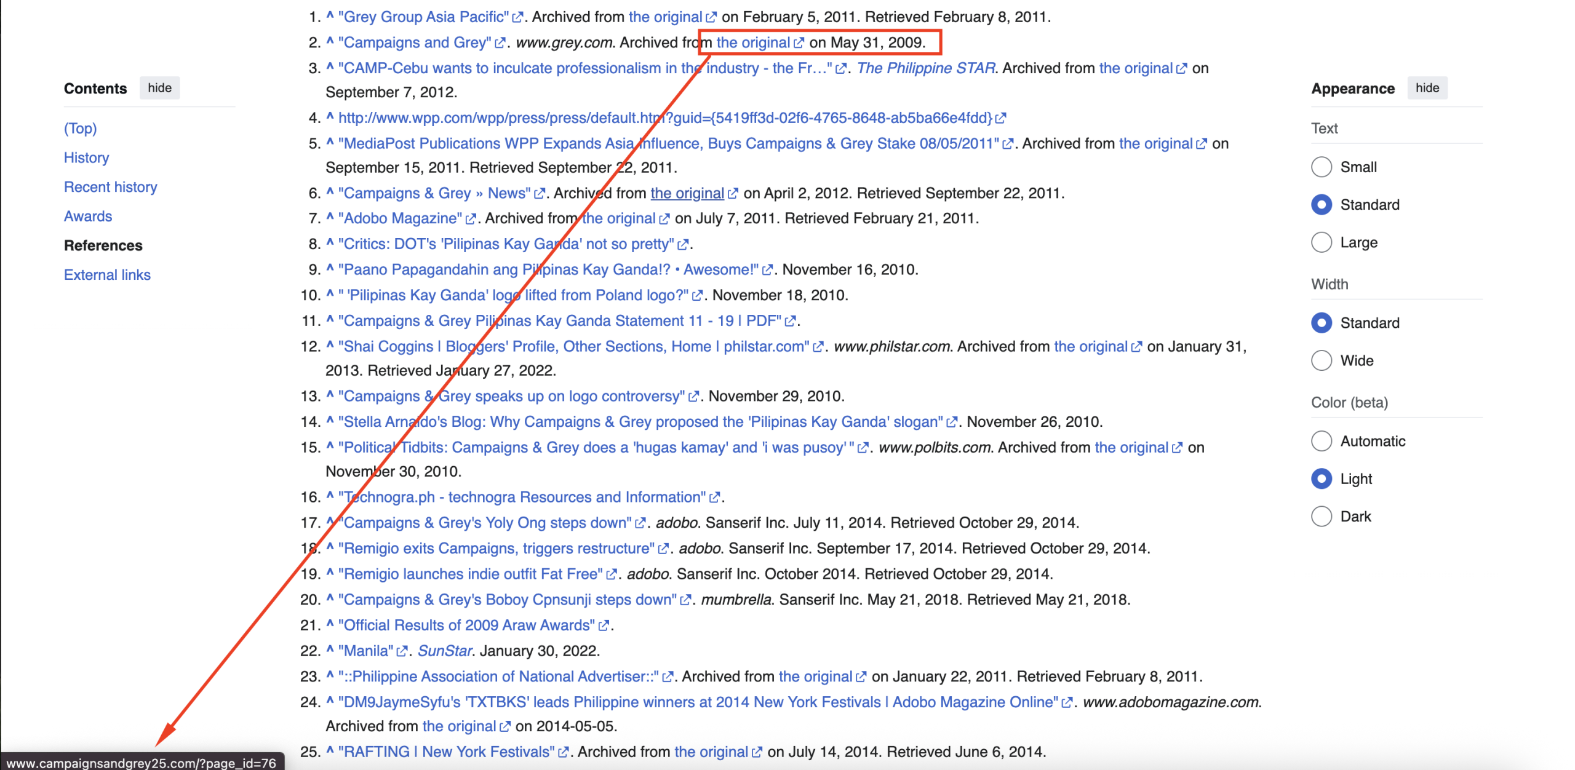Jump to Awards in the Contents list
Image resolution: width=1575 pixels, height=770 pixels.
point(88,216)
